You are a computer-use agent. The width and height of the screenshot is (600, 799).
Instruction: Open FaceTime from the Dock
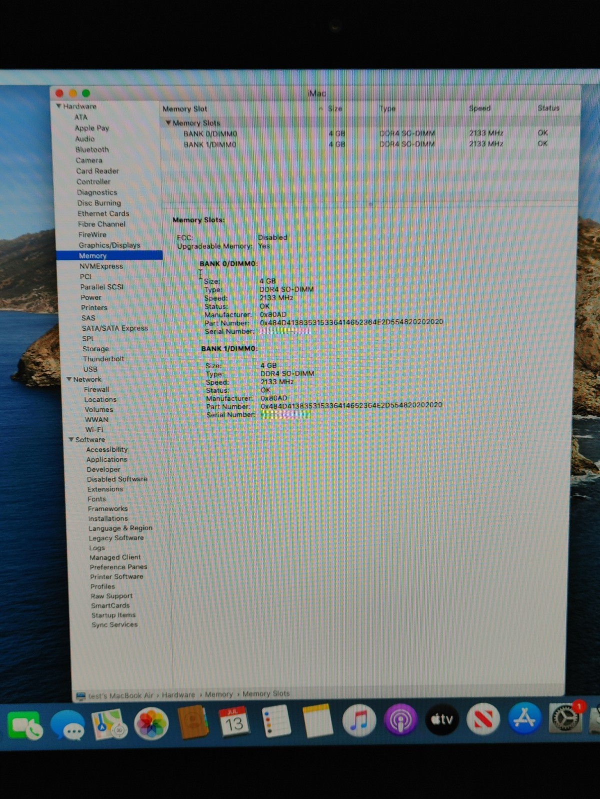[24, 726]
